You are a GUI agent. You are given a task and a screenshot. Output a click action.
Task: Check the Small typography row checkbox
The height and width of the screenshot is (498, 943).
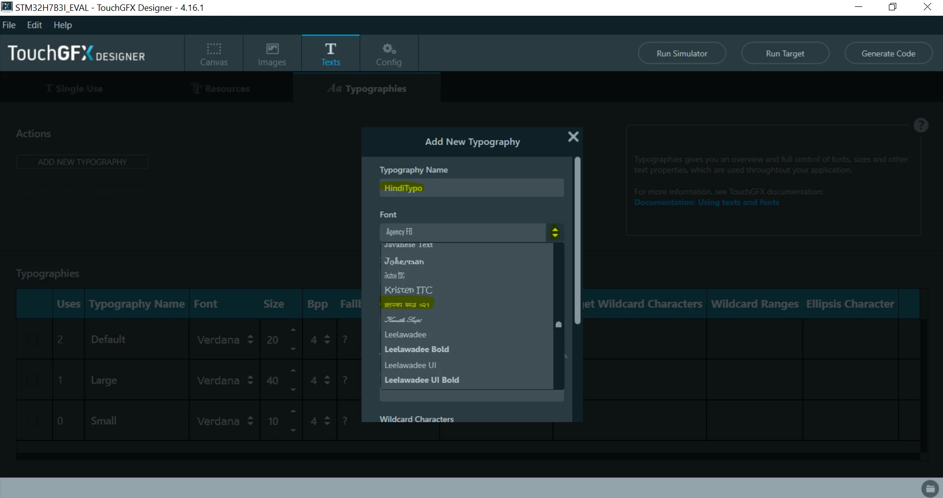tap(32, 421)
